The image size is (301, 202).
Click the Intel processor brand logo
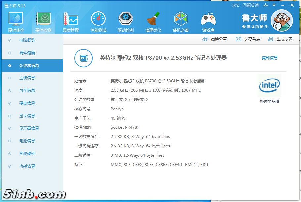[x=269, y=86]
